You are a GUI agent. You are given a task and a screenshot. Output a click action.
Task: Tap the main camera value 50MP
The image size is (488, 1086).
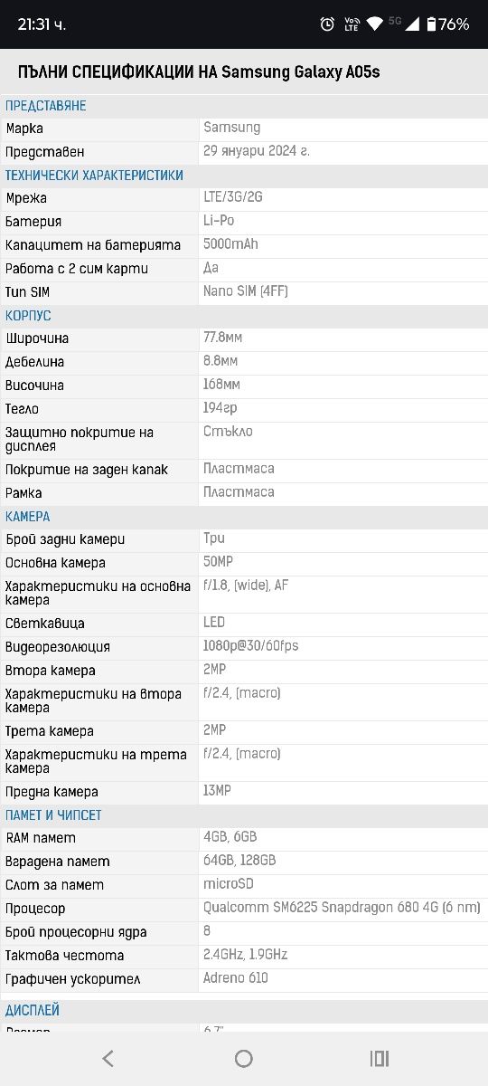218,562
